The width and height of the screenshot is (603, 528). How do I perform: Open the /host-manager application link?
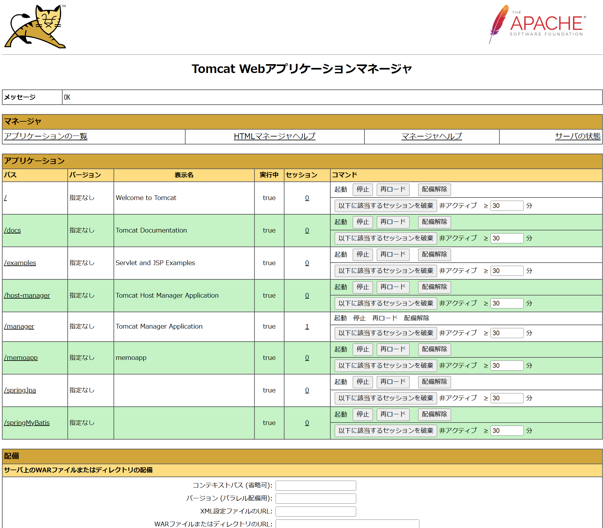[27, 295]
